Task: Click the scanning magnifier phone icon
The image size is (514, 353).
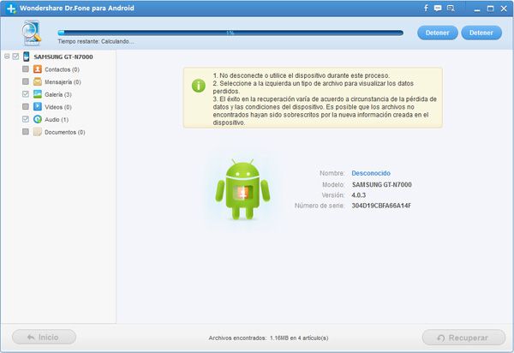Action: pyautogui.click(x=32, y=33)
